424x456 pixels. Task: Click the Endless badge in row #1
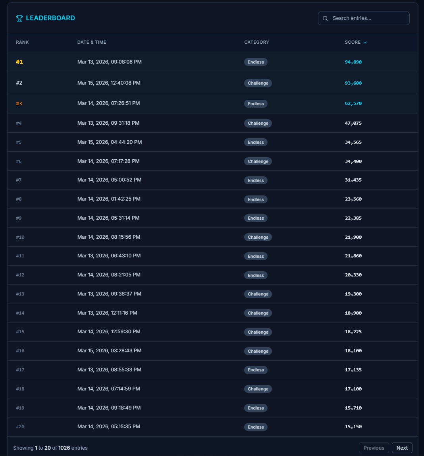[256, 62]
